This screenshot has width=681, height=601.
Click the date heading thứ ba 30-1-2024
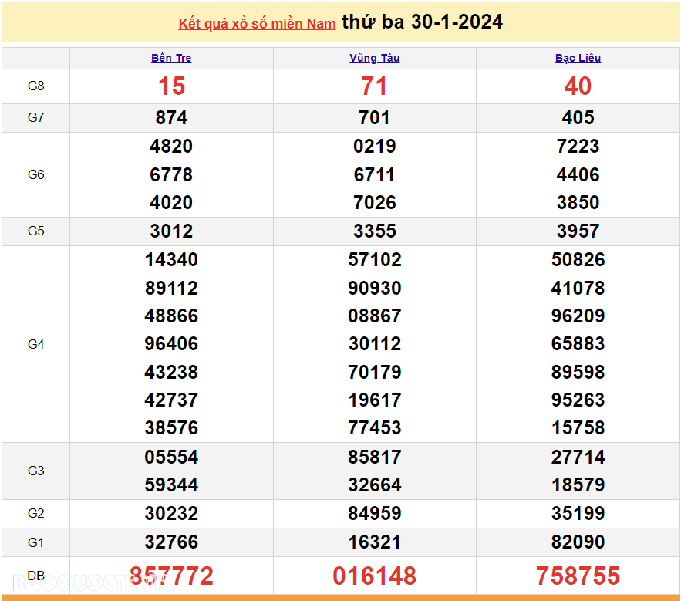pos(422,22)
